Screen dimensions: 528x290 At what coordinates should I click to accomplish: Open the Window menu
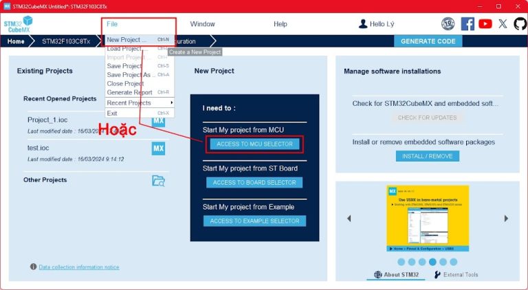click(x=202, y=24)
